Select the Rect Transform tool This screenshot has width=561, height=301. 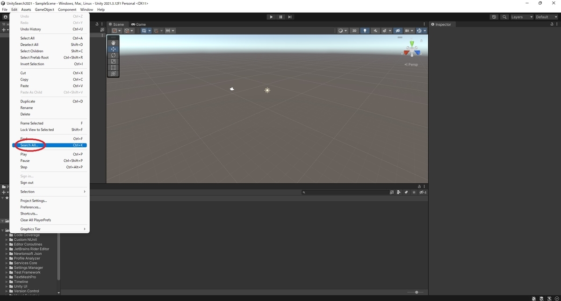(x=113, y=67)
